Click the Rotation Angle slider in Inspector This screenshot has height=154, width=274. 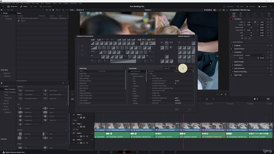[x=251, y=27]
